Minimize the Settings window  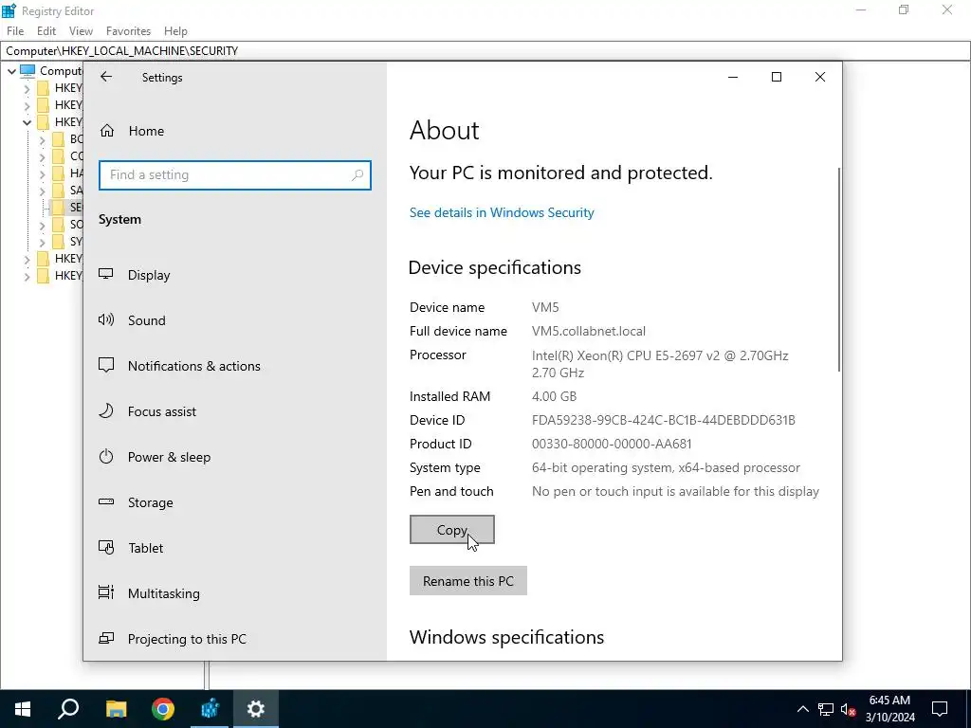pos(733,77)
